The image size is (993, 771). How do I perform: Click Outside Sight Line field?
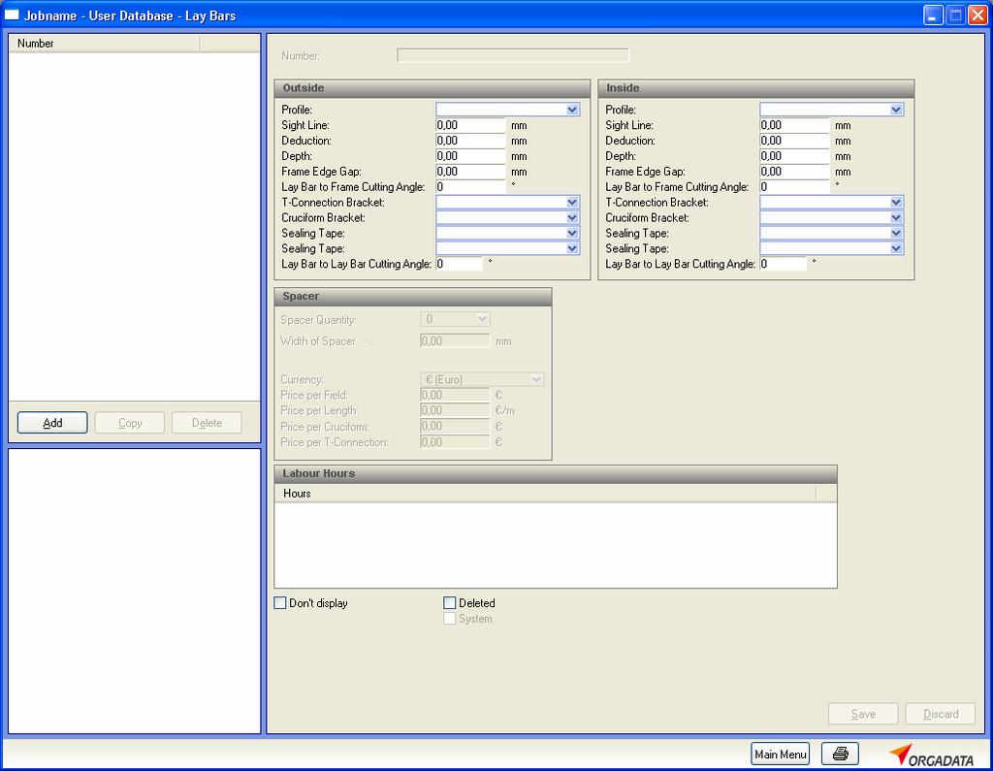pos(470,125)
